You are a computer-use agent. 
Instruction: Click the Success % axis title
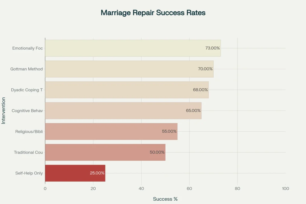165,199
